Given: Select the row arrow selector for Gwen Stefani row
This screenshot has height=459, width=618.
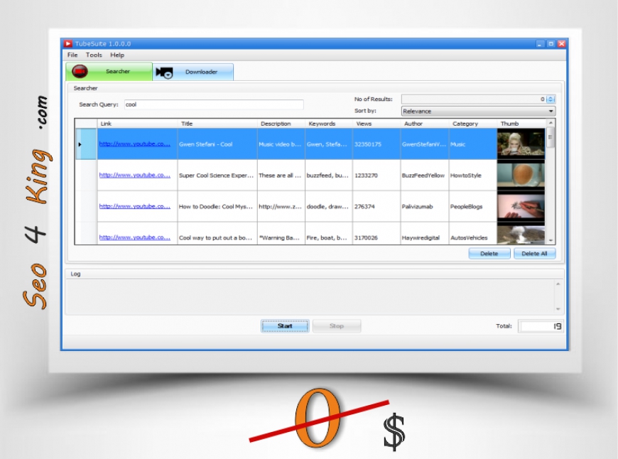Looking at the screenshot, I should [85, 144].
